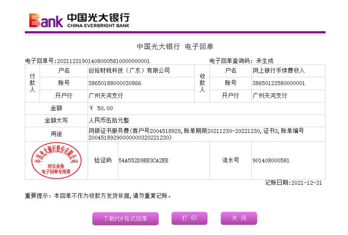
Task: Click the 下载PDF格式回单 button
Action: [x=125, y=218]
